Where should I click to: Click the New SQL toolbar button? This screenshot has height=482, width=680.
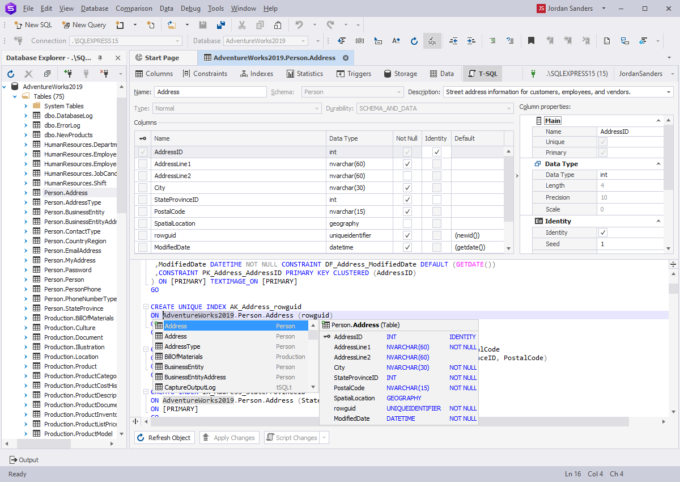33,25
